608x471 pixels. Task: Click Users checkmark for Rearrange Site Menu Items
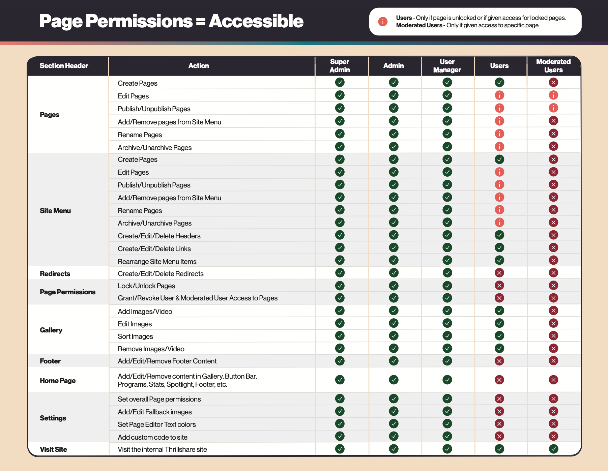499,260
